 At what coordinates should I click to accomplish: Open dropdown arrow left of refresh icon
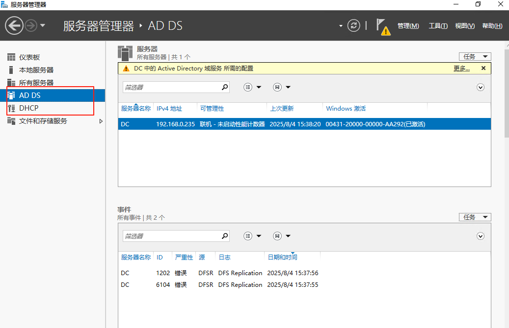point(341,26)
